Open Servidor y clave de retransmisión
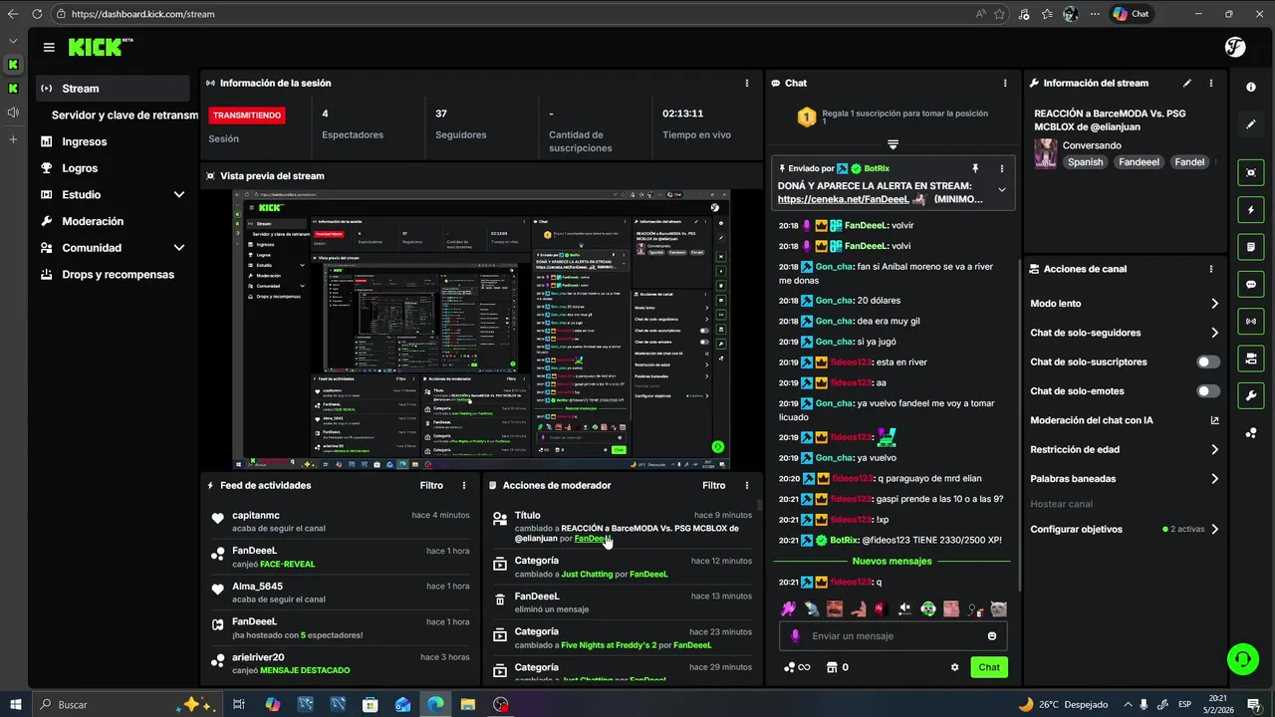This screenshot has height=717, width=1275. [x=125, y=116]
